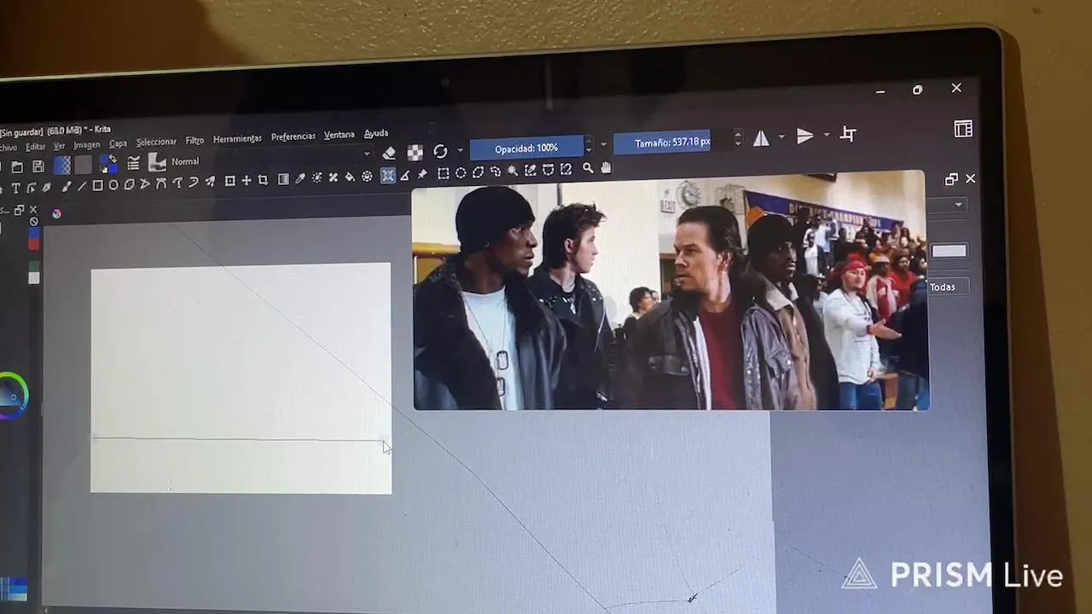Open the Capa menu
1092x614 pixels.
click(x=118, y=143)
